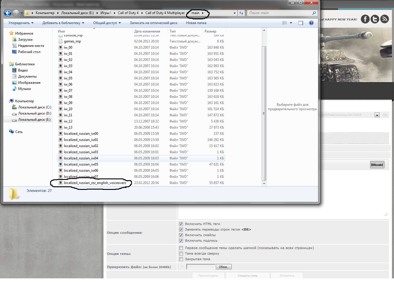Navigate to Компьютер breadcrumb
Viewport: 394px width, 293px height.
(x=45, y=13)
